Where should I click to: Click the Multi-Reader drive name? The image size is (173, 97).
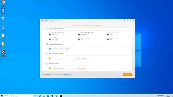[x=55, y=38]
